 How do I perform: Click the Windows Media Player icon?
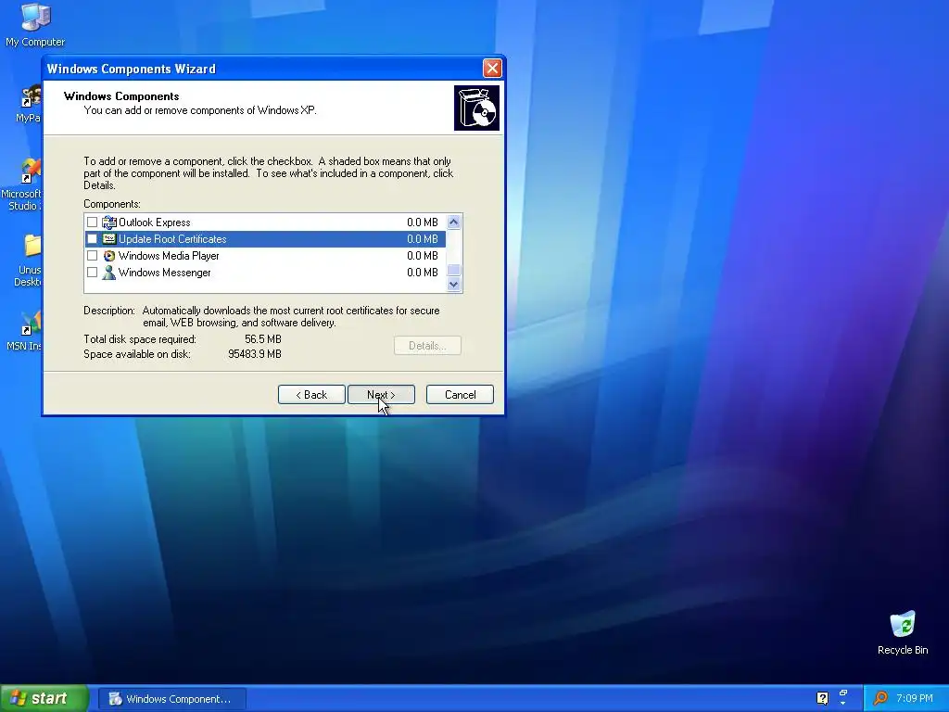click(x=109, y=256)
